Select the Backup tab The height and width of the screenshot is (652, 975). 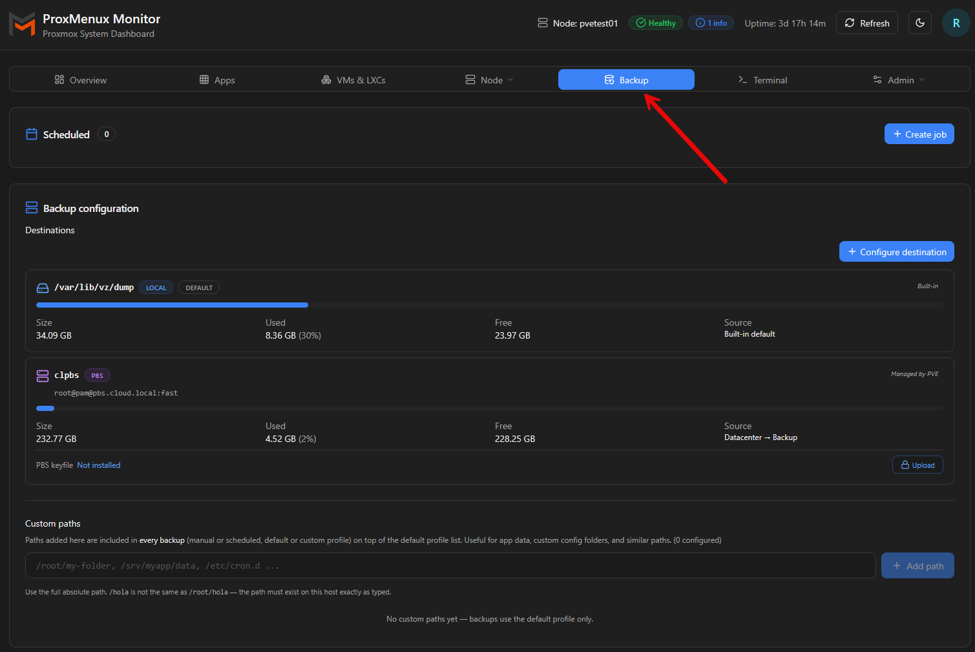626,79
